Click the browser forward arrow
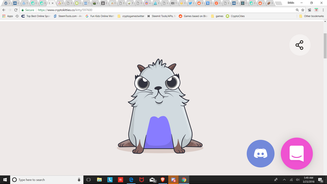 10,10
